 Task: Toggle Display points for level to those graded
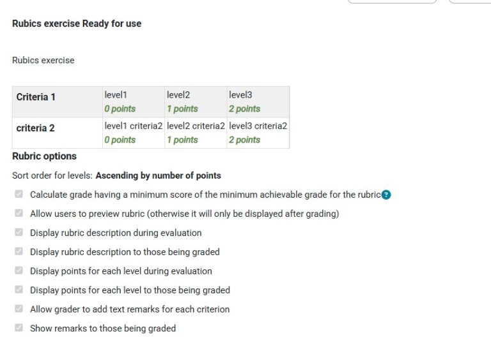pos(19,290)
